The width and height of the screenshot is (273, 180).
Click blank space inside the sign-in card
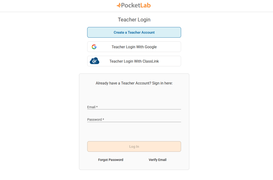(x=134, y=133)
